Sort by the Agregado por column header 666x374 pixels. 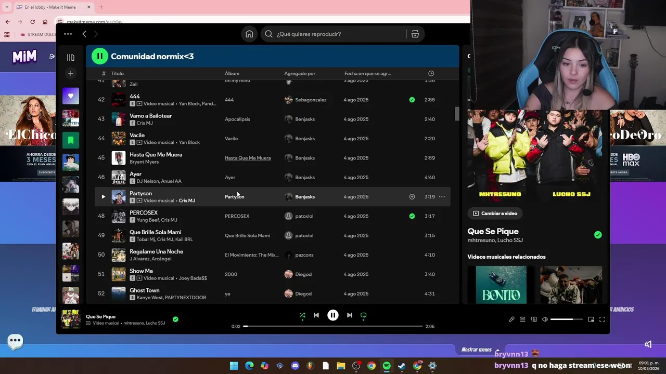tap(300, 73)
